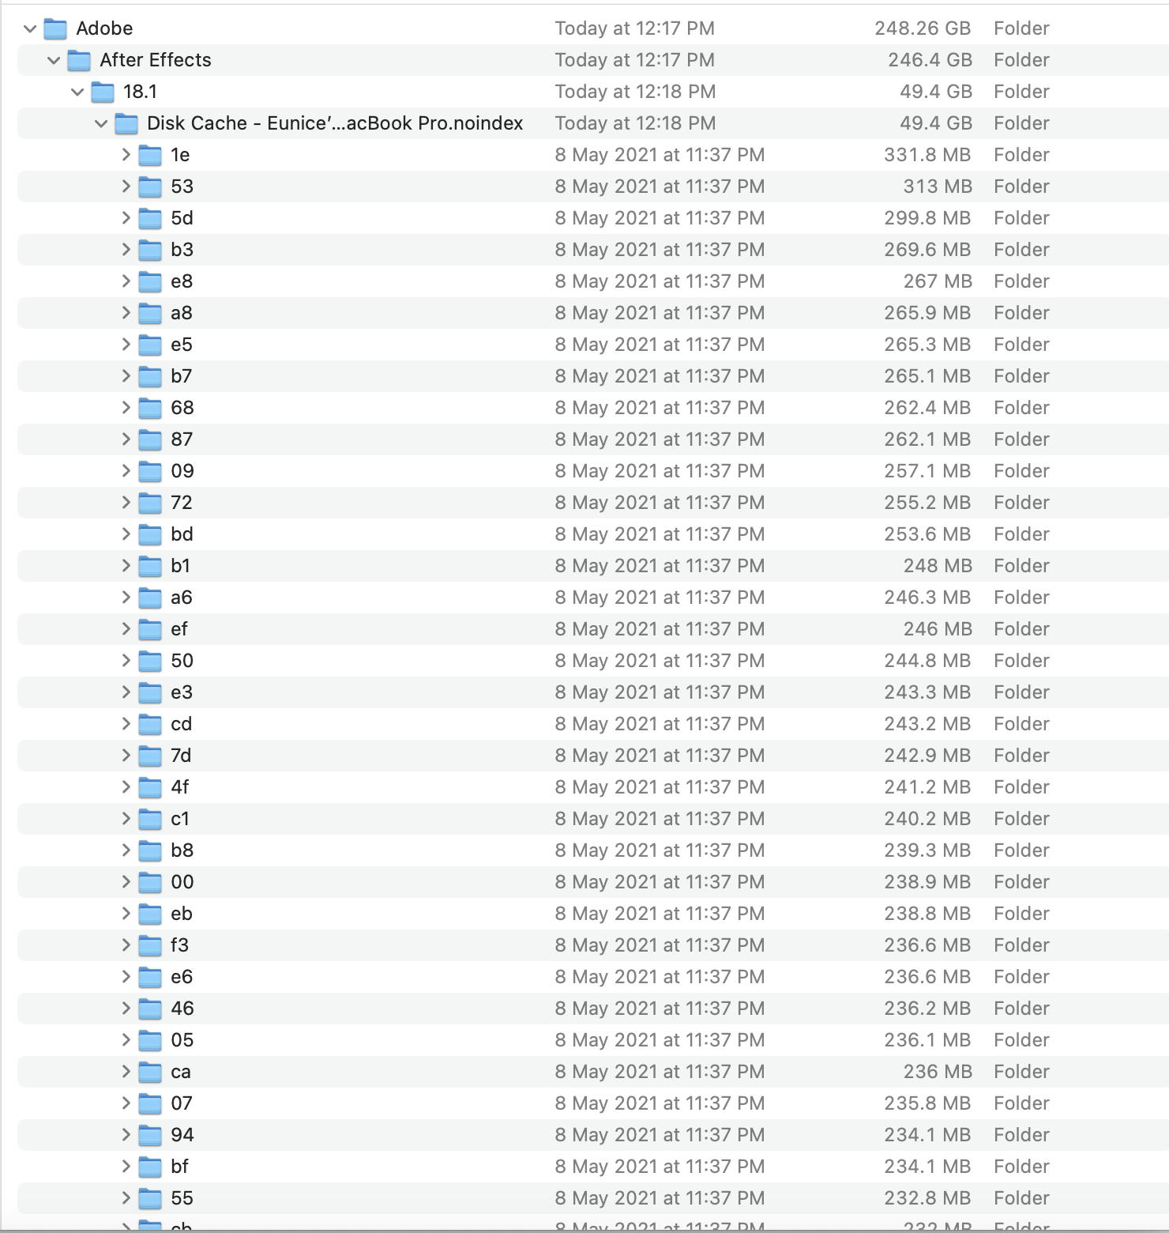Click the 262.4 MB size value
1169x1233 pixels.
point(927,408)
